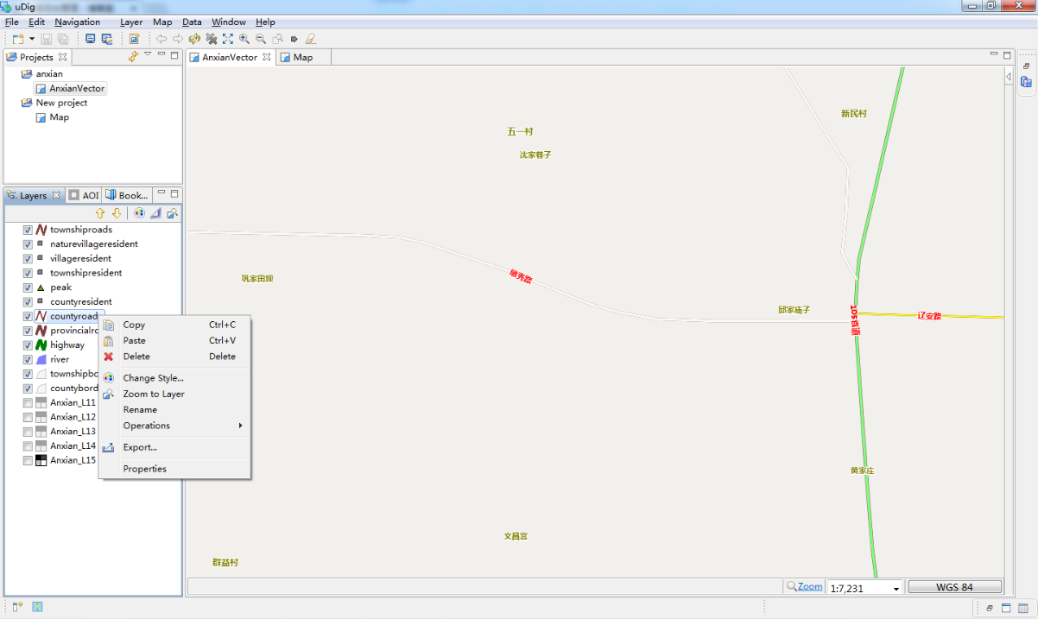Go forward to next map view

[178, 39]
